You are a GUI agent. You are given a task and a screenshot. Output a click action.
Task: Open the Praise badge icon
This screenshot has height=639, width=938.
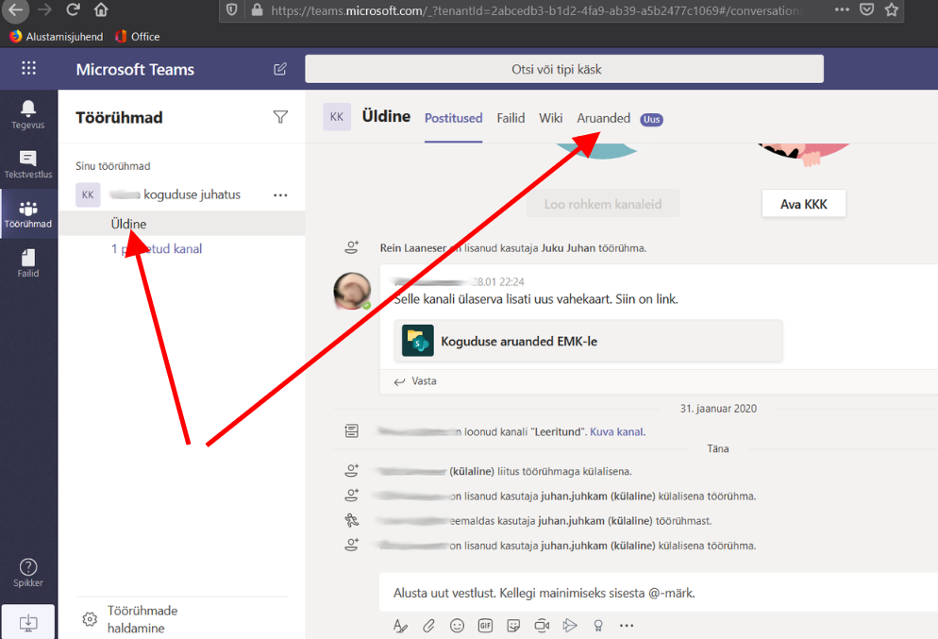pyautogui.click(x=598, y=625)
